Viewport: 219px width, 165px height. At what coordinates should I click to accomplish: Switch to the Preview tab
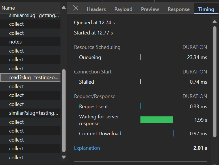(x=150, y=9)
